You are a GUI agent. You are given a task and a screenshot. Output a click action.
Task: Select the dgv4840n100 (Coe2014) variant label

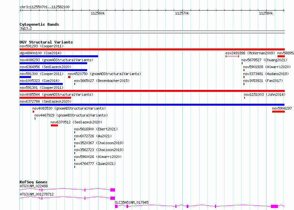coord(41,53)
